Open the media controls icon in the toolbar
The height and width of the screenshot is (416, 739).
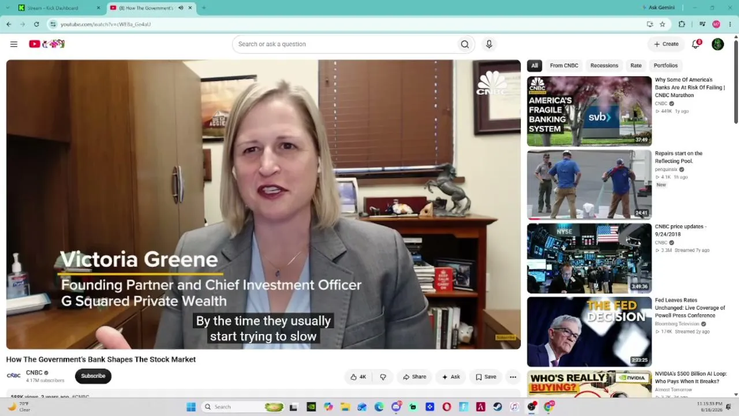(702, 24)
